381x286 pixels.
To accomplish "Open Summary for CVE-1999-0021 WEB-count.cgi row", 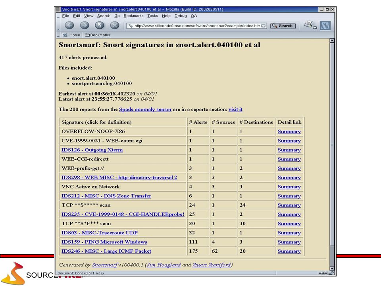I will [x=289, y=141].
